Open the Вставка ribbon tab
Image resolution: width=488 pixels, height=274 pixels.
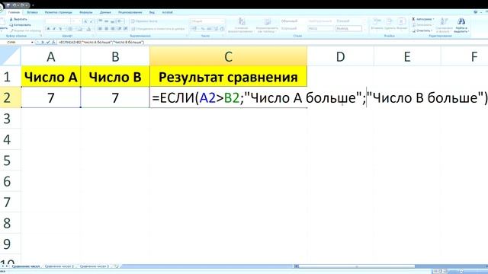pyautogui.click(x=32, y=12)
